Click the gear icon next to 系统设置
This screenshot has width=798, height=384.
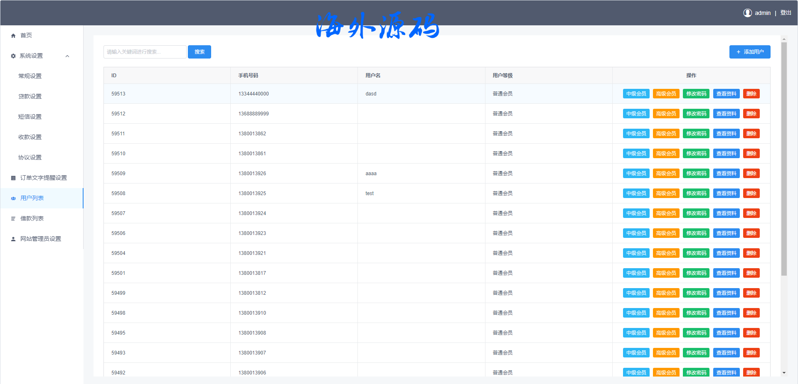point(13,56)
